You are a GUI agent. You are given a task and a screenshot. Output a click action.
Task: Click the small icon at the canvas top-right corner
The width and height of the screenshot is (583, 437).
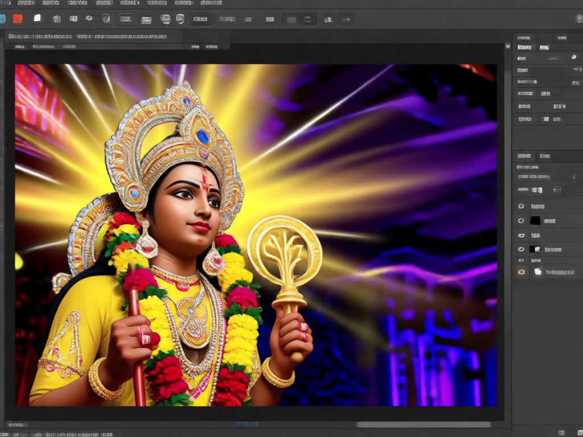tap(508, 46)
